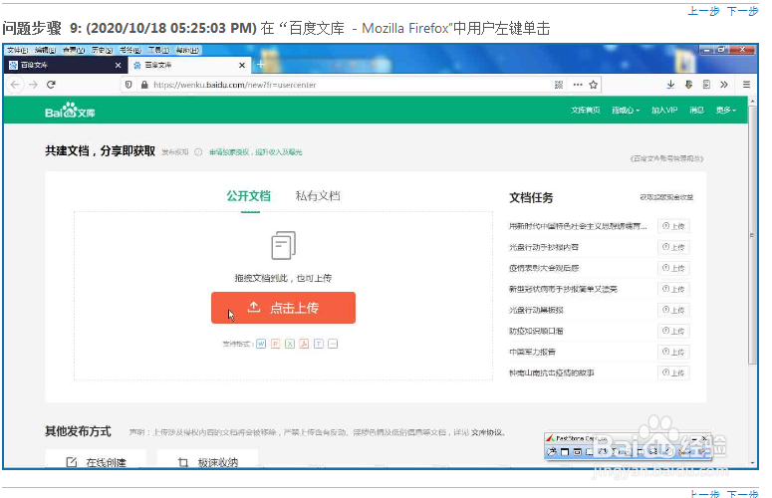Open the 文件 menu

(x=17, y=50)
